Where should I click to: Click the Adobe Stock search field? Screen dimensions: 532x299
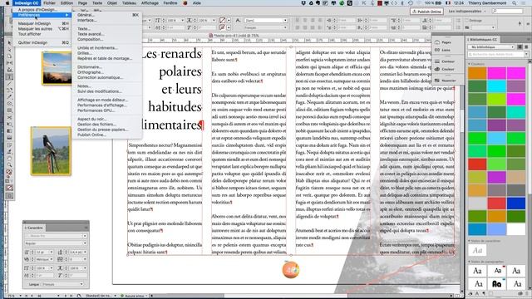coord(495,54)
